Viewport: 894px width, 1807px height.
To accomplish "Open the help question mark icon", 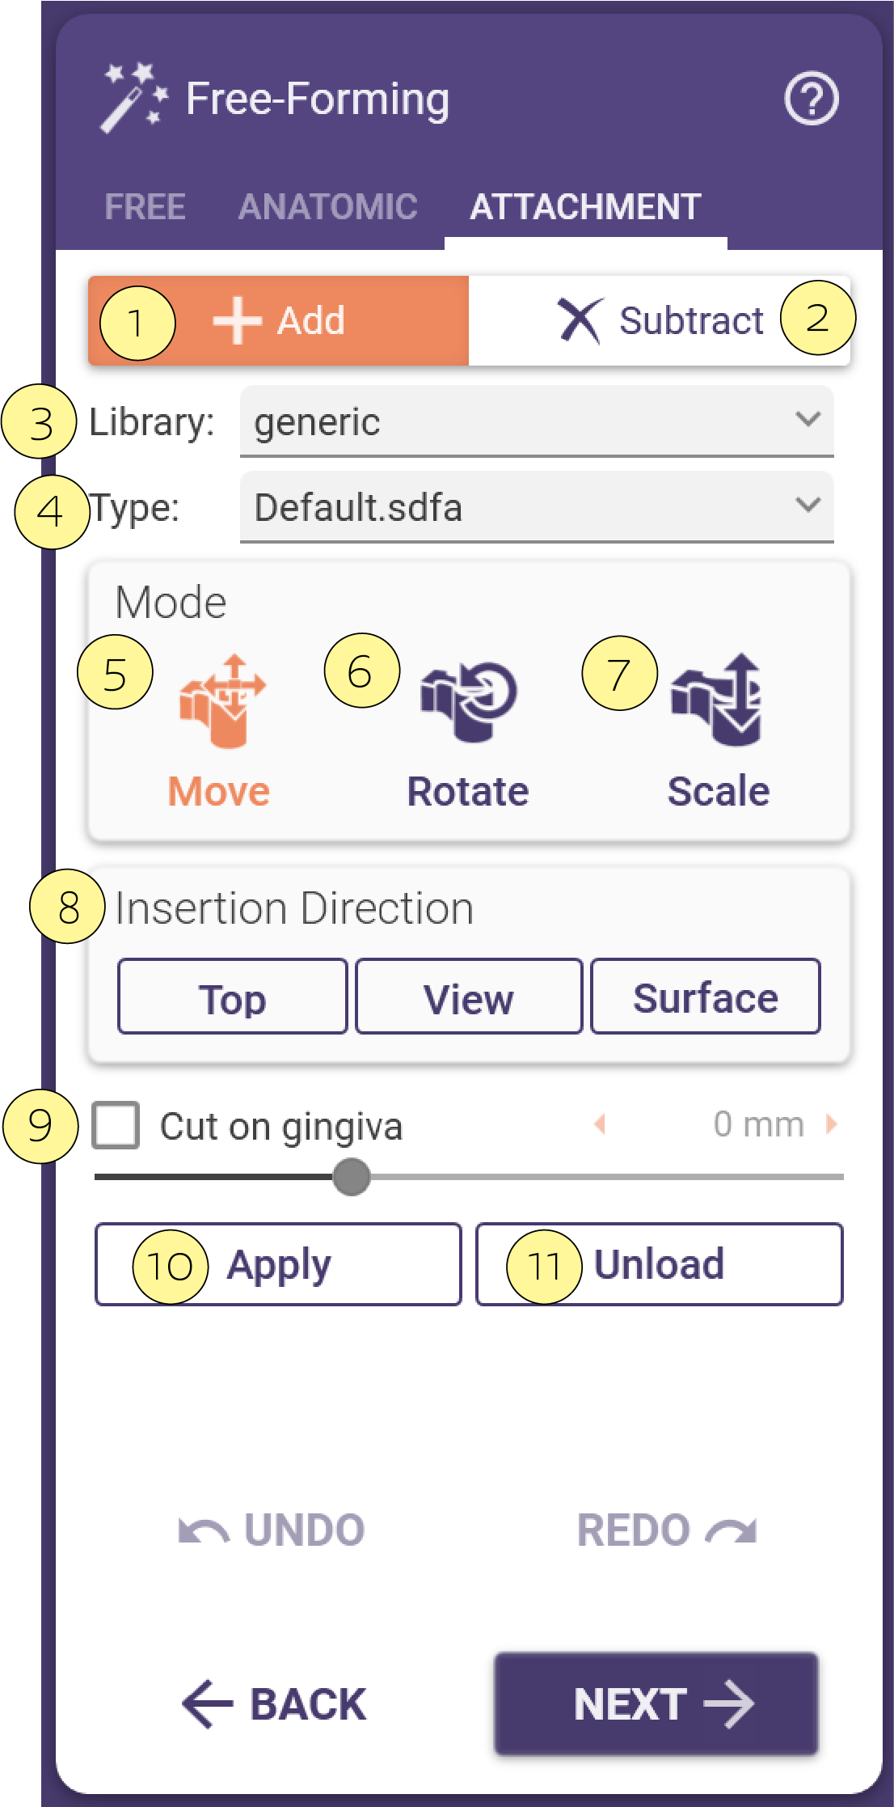I will point(811,99).
